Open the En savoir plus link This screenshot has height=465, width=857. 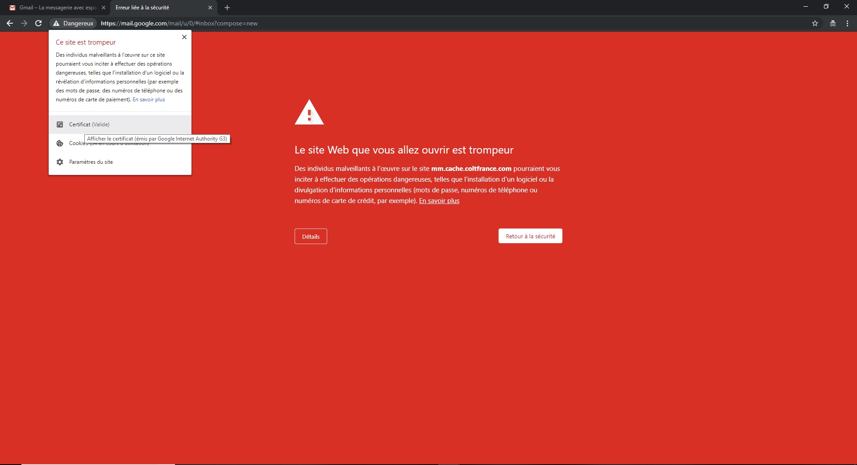[439, 201]
